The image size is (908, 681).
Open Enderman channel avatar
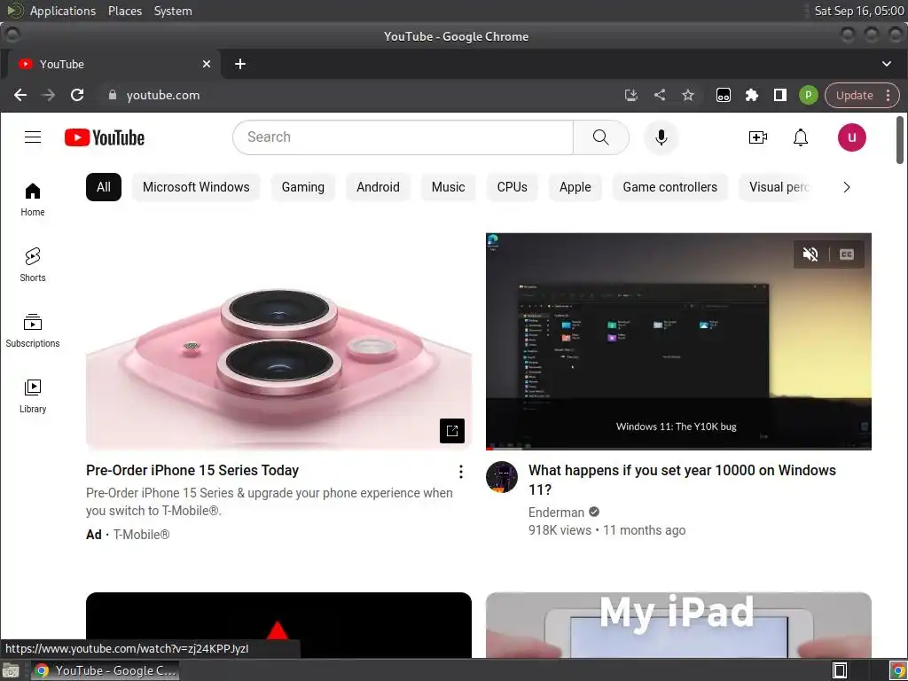click(502, 477)
